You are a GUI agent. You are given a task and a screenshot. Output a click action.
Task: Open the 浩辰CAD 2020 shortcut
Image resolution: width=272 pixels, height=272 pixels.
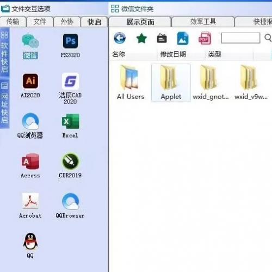[70, 89]
